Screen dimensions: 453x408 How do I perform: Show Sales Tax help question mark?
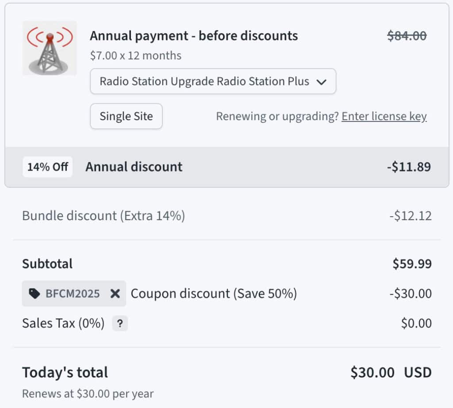click(x=120, y=324)
